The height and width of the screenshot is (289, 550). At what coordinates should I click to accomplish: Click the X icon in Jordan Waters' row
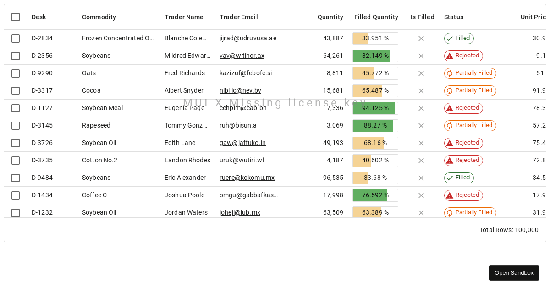coord(421,213)
